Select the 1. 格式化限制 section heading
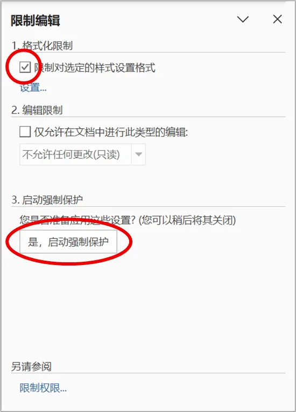 (42, 46)
